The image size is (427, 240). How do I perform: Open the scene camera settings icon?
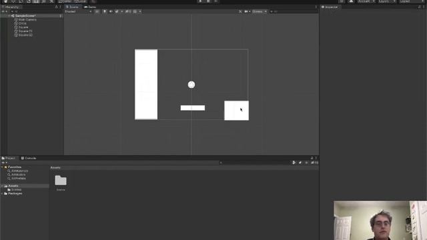tap(246, 12)
